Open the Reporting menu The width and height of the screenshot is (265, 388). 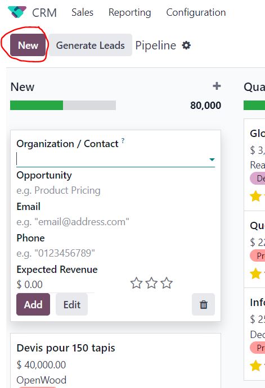coord(129,12)
